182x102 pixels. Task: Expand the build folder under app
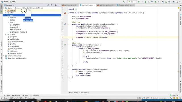(x=8, y=18)
